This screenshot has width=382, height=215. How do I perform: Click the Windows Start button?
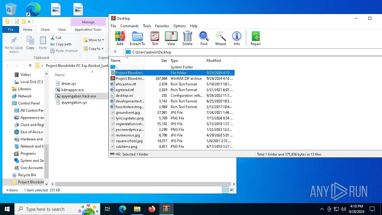pos(7,209)
